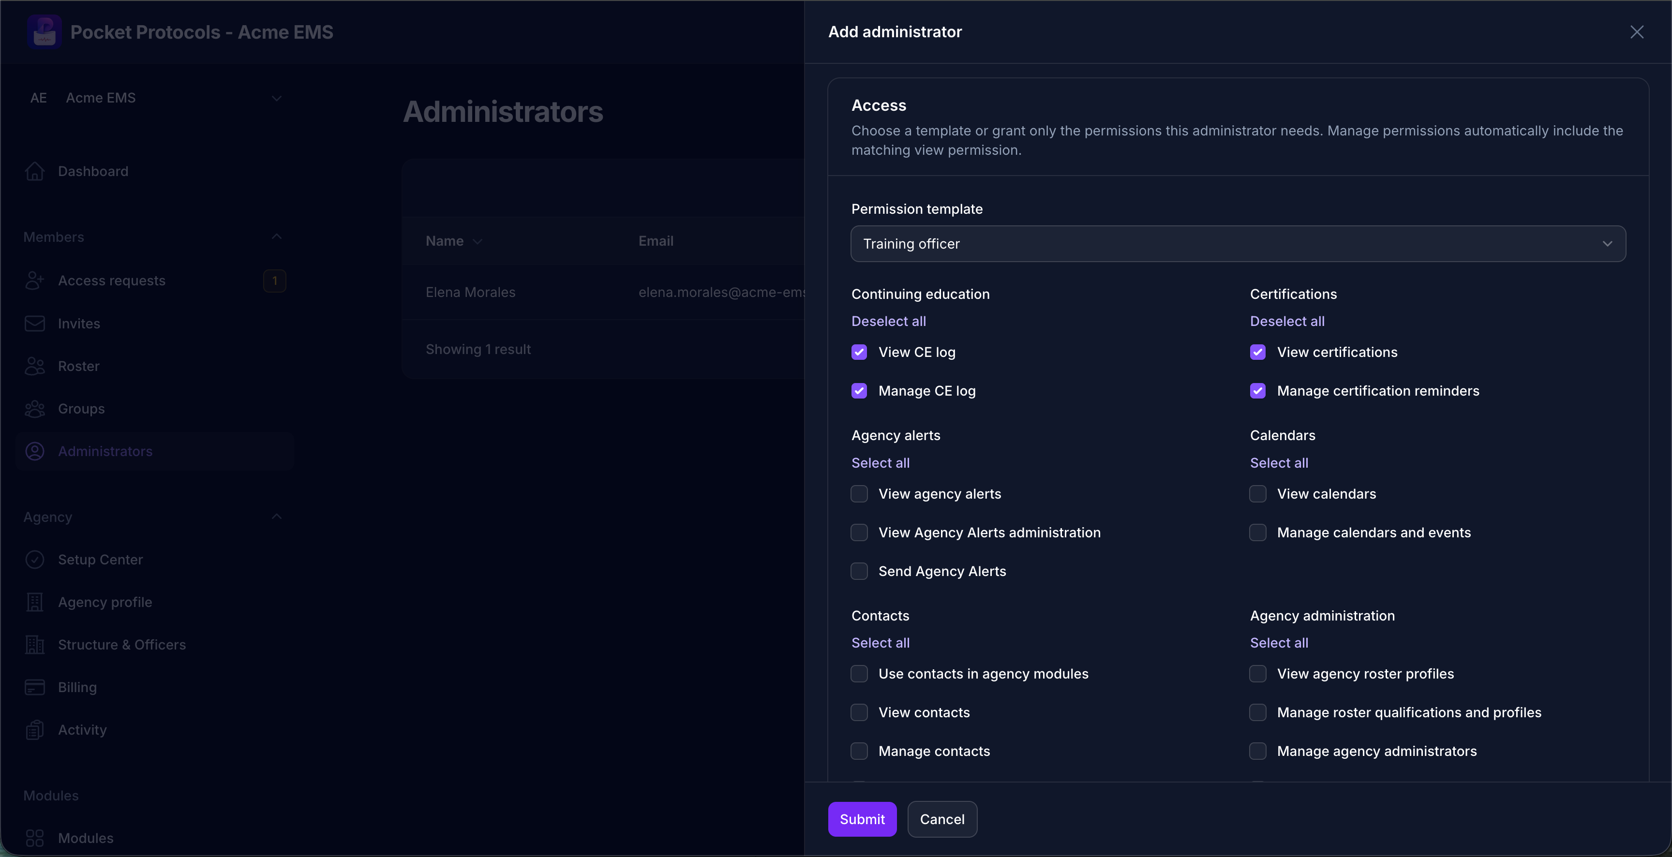Open the Roster page
Viewport: 1672px width, 857px height.
pyautogui.click(x=155, y=366)
